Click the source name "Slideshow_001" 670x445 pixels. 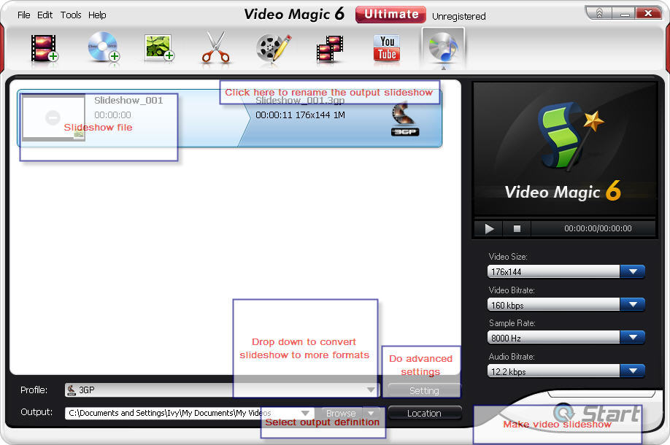pyautogui.click(x=128, y=101)
